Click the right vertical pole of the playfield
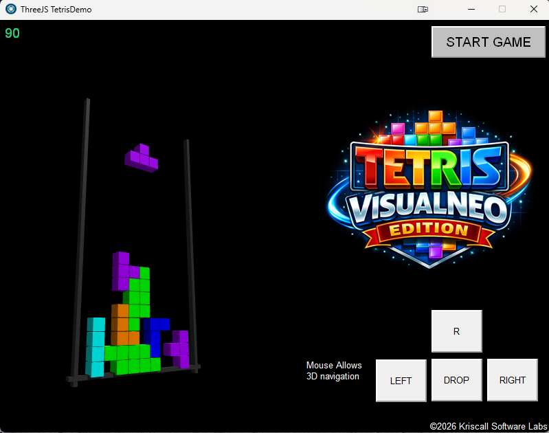This screenshot has height=433, width=549. pyautogui.click(x=190, y=247)
